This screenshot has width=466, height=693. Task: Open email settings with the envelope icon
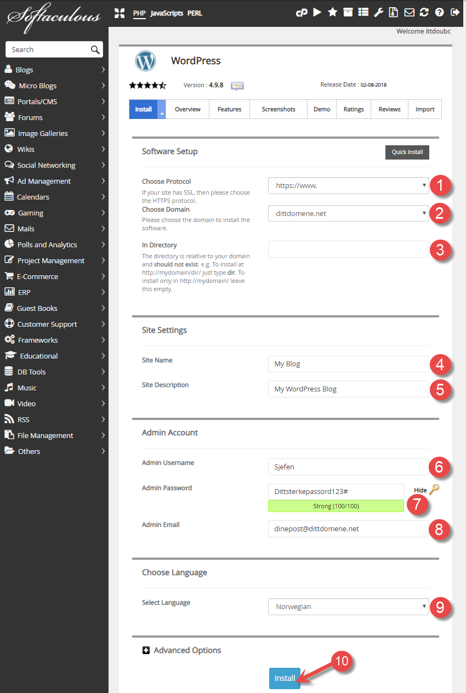[408, 13]
